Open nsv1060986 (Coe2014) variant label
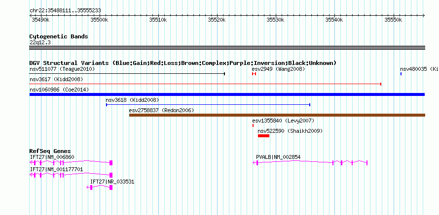Image resolution: width=439 pixels, height=215 pixels. pyautogui.click(x=59, y=90)
